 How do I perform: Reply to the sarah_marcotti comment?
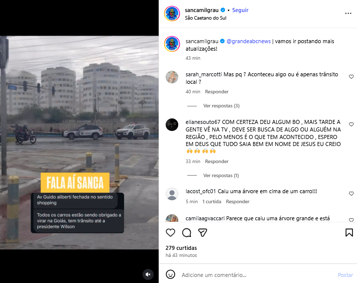click(x=216, y=92)
